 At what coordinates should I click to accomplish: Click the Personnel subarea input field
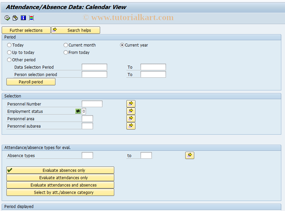coord(87,126)
